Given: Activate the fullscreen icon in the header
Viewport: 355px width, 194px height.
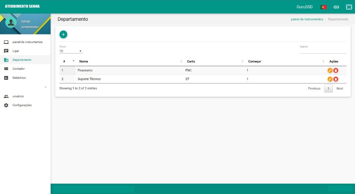Looking at the screenshot, I should (349, 6).
